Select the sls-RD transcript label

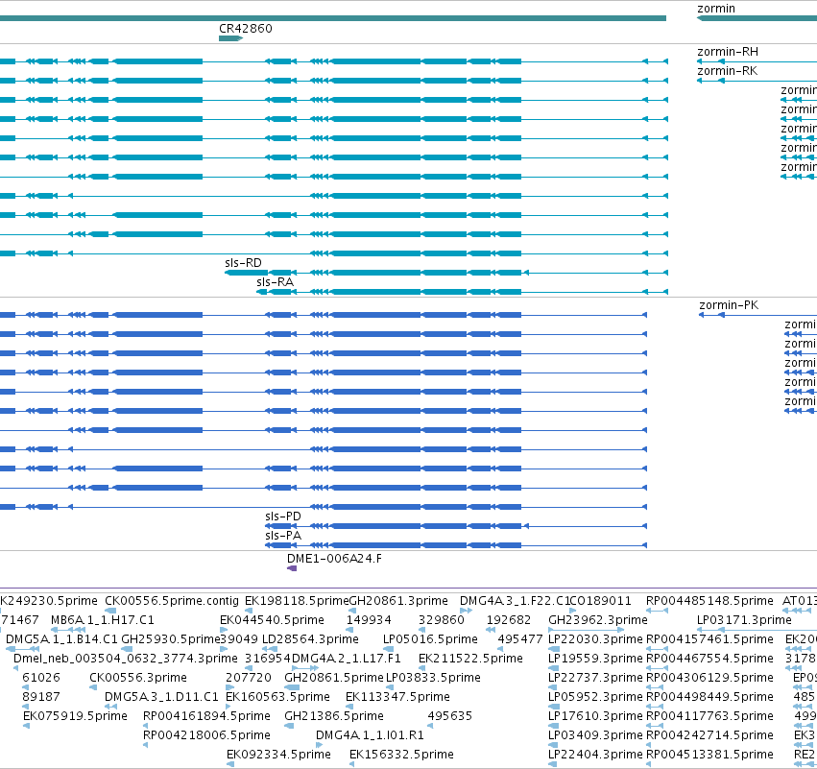point(243,263)
